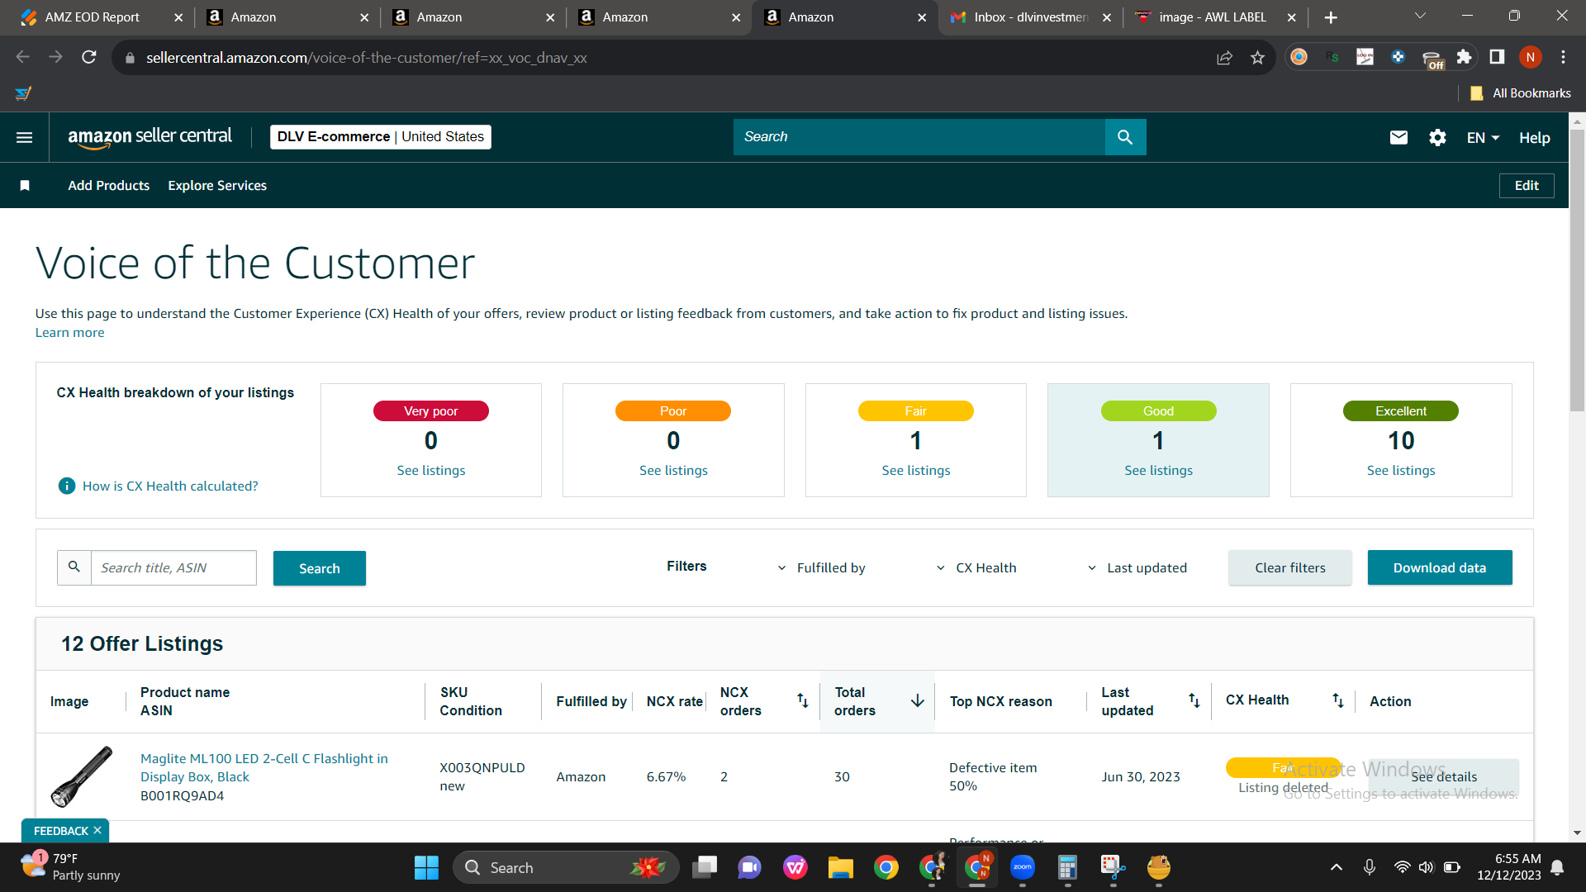1586x892 pixels.
Task: Open the DLV E-commerce account switcher
Action: [381, 137]
